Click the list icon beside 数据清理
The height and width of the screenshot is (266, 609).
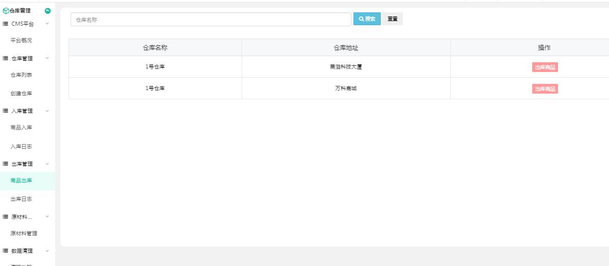(x=6, y=251)
